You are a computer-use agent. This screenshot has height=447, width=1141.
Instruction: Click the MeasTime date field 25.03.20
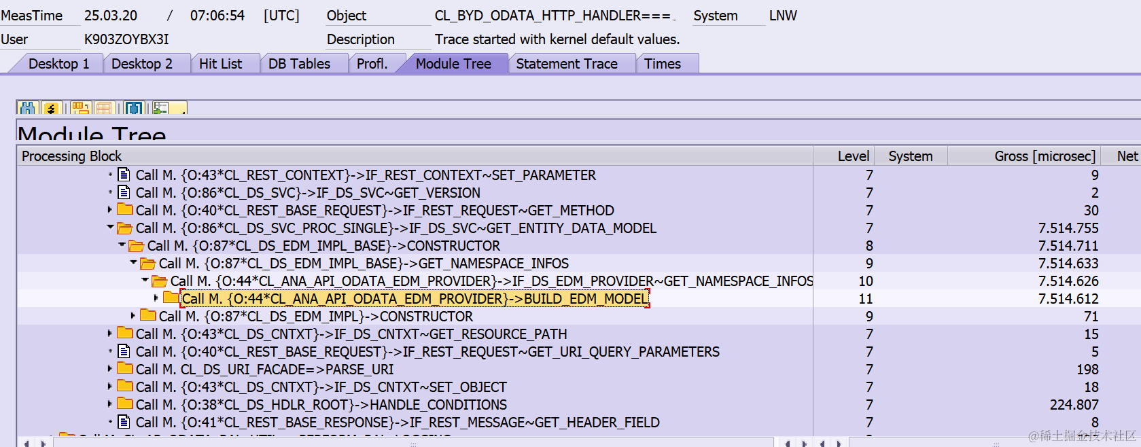coord(111,16)
